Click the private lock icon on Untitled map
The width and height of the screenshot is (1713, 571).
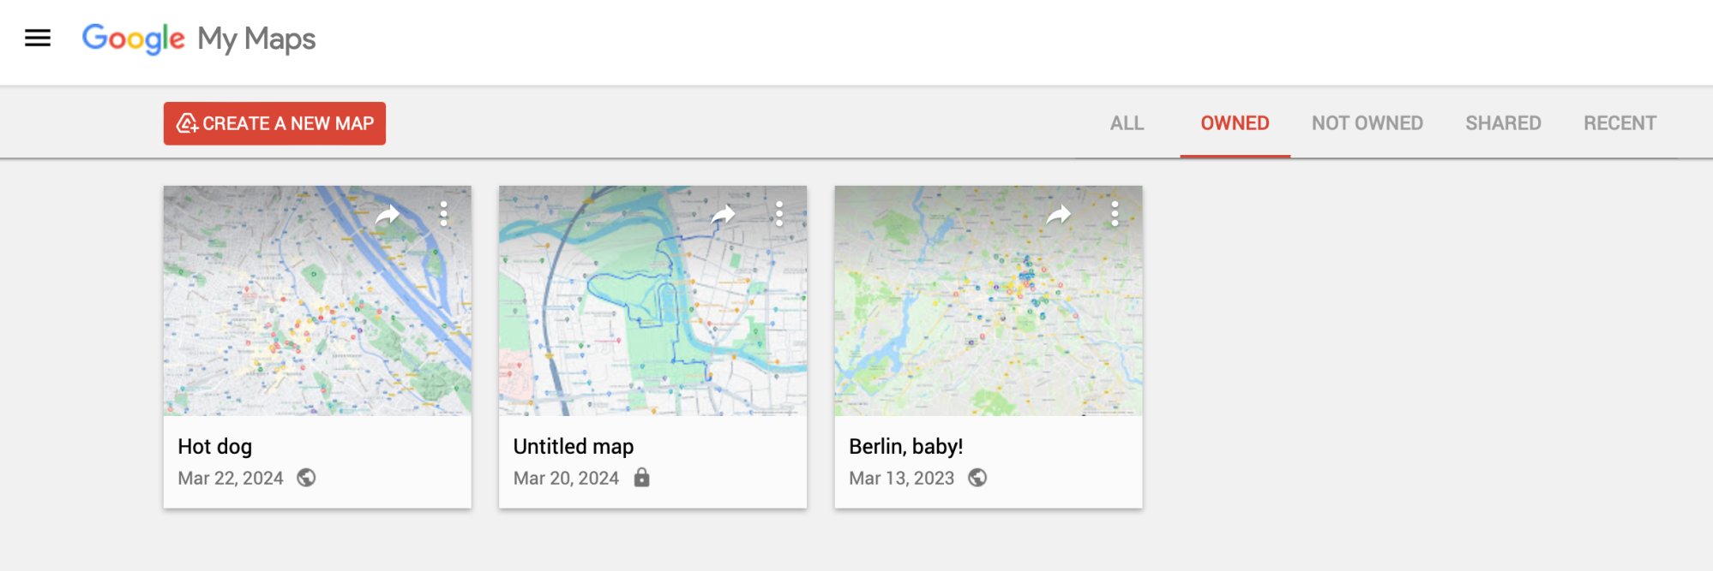(641, 478)
